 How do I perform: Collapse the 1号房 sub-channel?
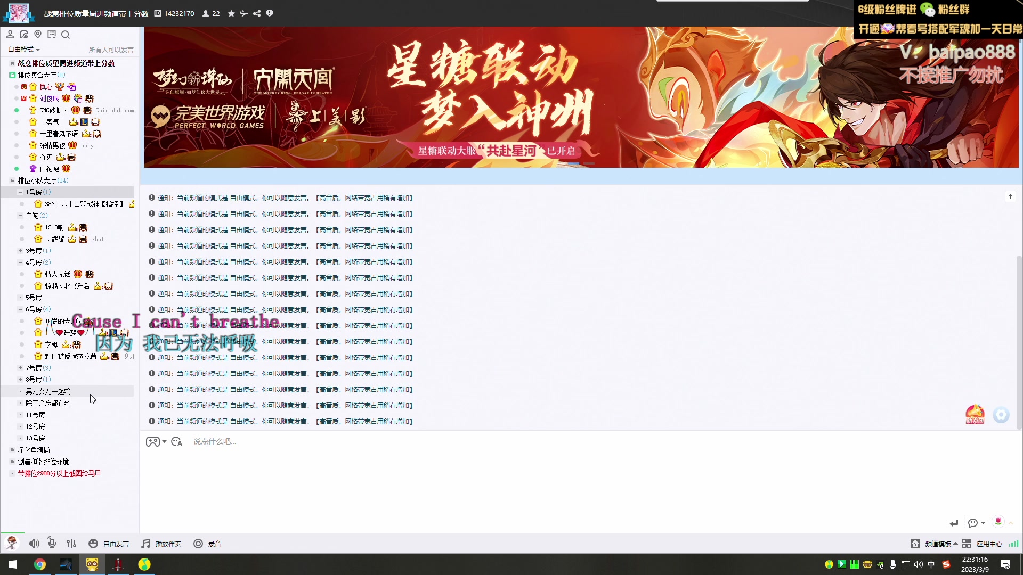point(20,192)
